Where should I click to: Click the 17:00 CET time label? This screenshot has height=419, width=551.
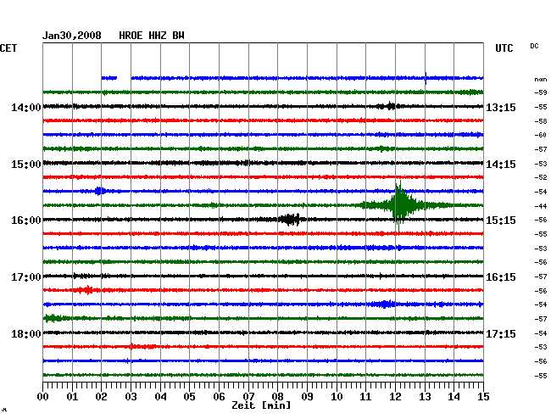pos(26,277)
